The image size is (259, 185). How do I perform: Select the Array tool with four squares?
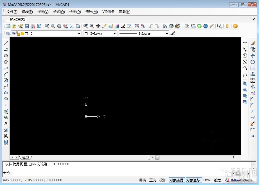click(x=253, y=80)
